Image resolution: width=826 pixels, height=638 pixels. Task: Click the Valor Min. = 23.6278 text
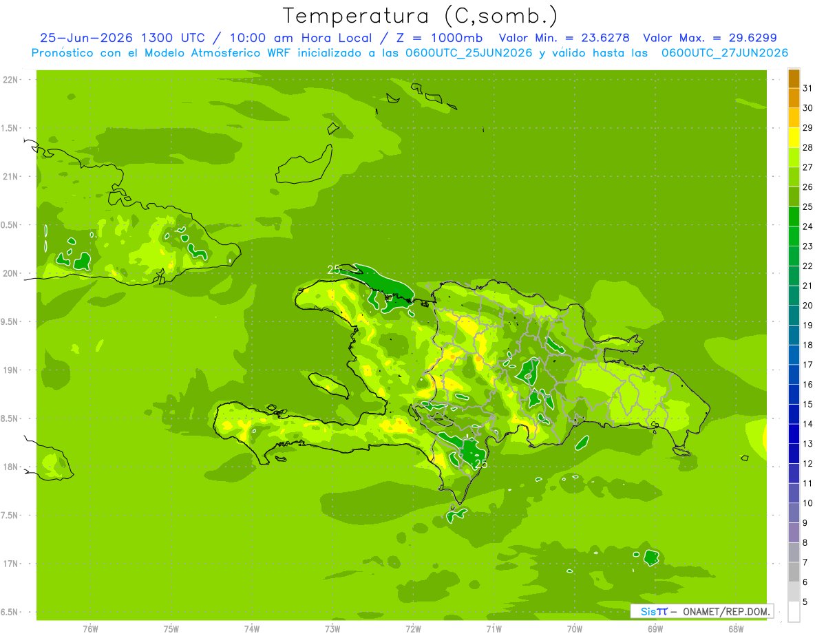(x=564, y=38)
